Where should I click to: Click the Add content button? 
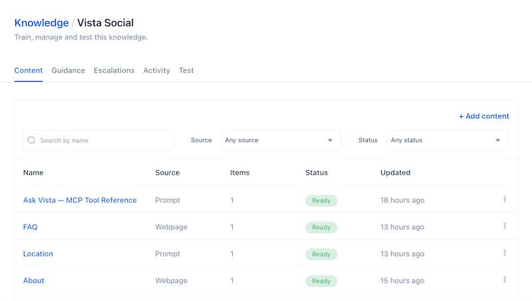(x=484, y=116)
